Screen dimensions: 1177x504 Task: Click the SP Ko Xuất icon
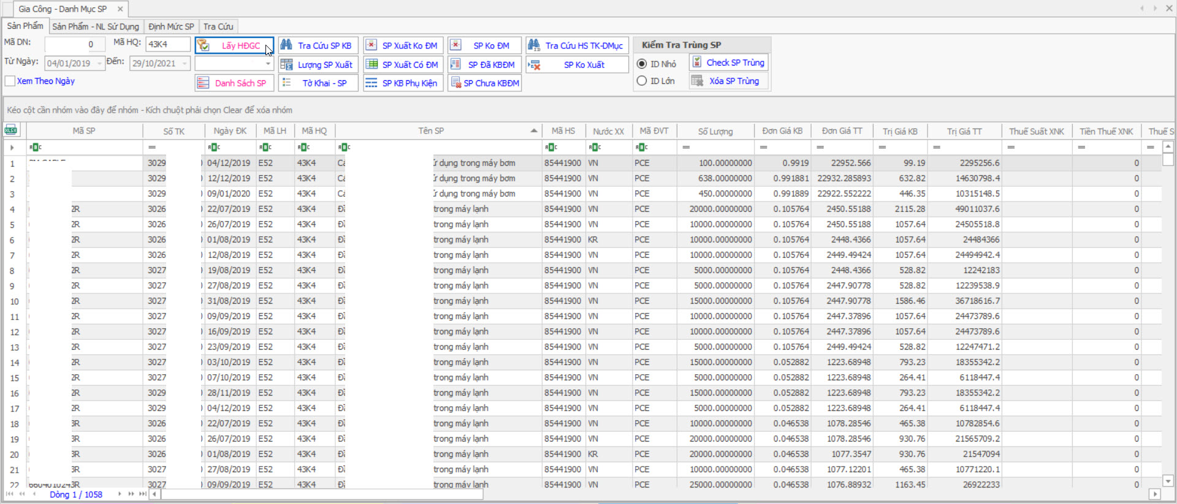[534, 64]
